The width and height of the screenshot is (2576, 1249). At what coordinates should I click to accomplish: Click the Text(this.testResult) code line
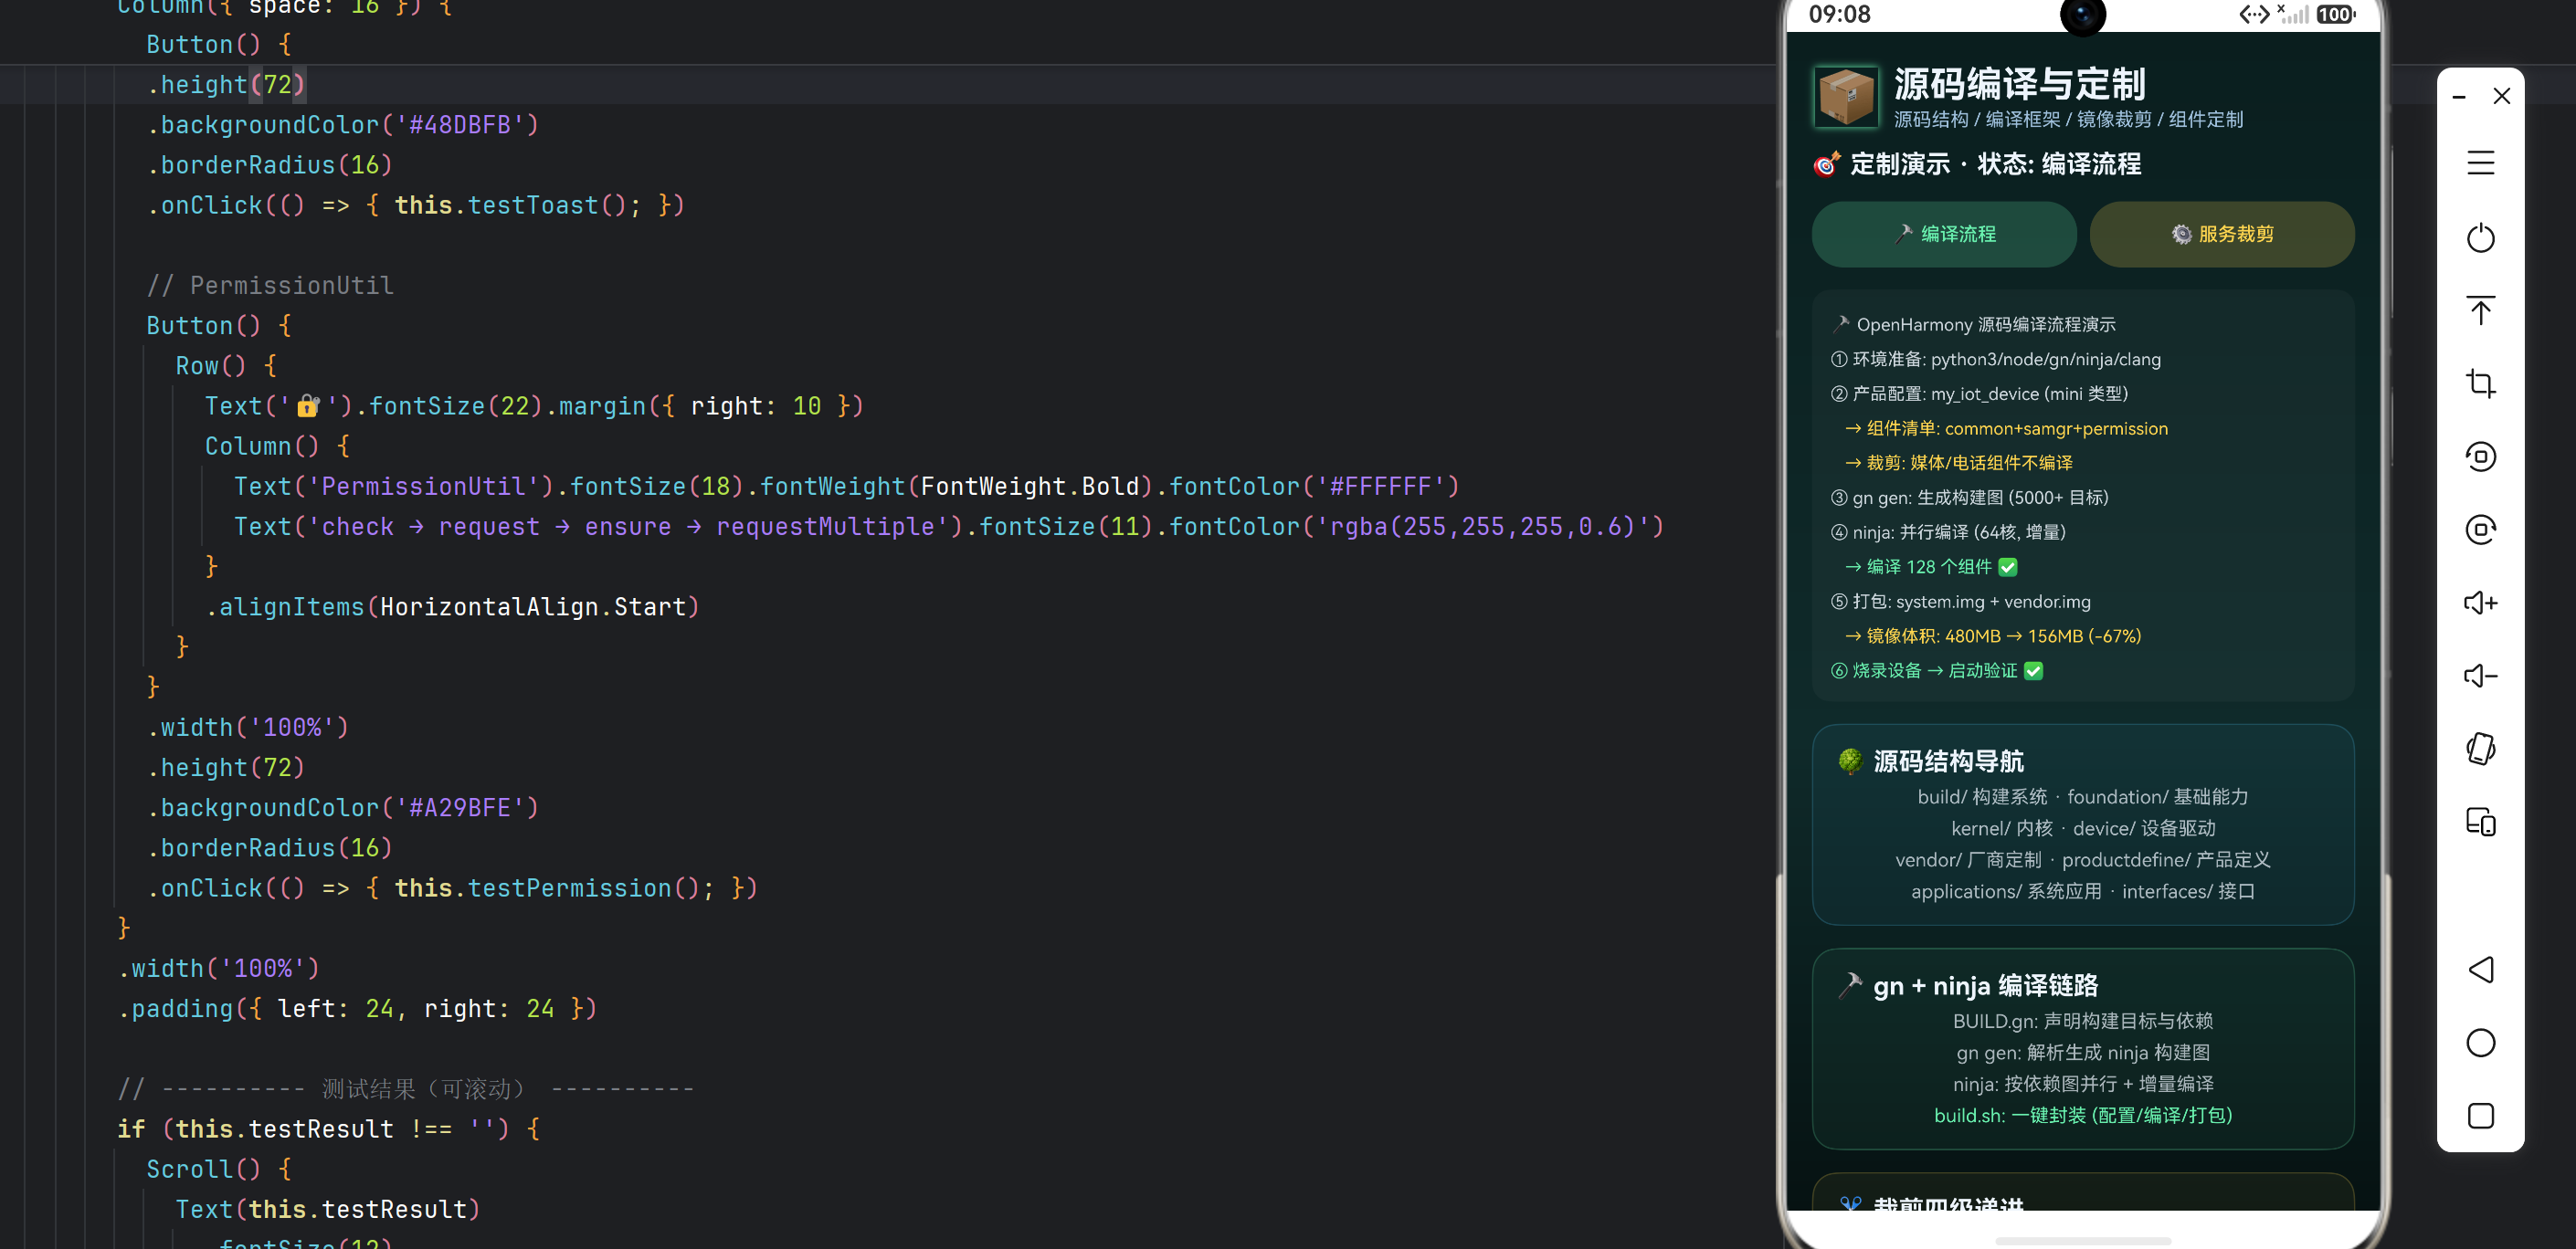point(328,1209)
